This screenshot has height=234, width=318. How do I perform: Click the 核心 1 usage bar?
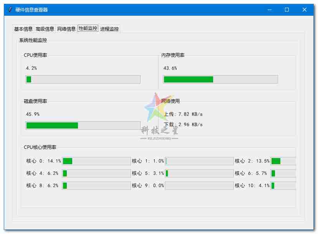(x=199, y=161)
